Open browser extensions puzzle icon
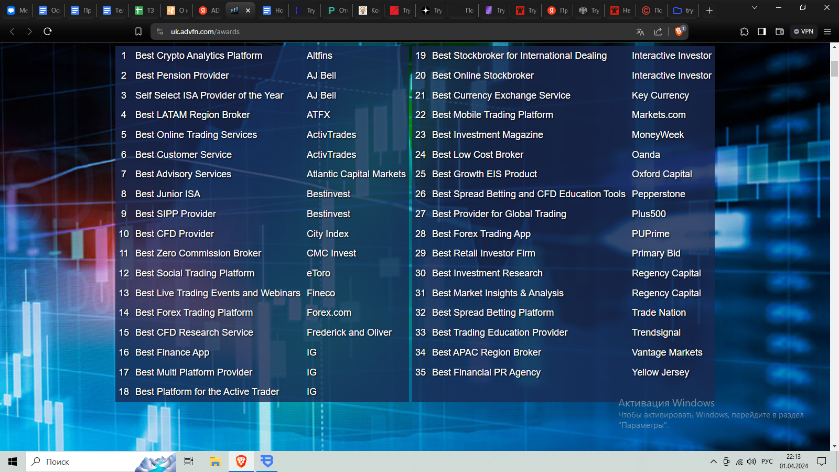 click(744, 31)
